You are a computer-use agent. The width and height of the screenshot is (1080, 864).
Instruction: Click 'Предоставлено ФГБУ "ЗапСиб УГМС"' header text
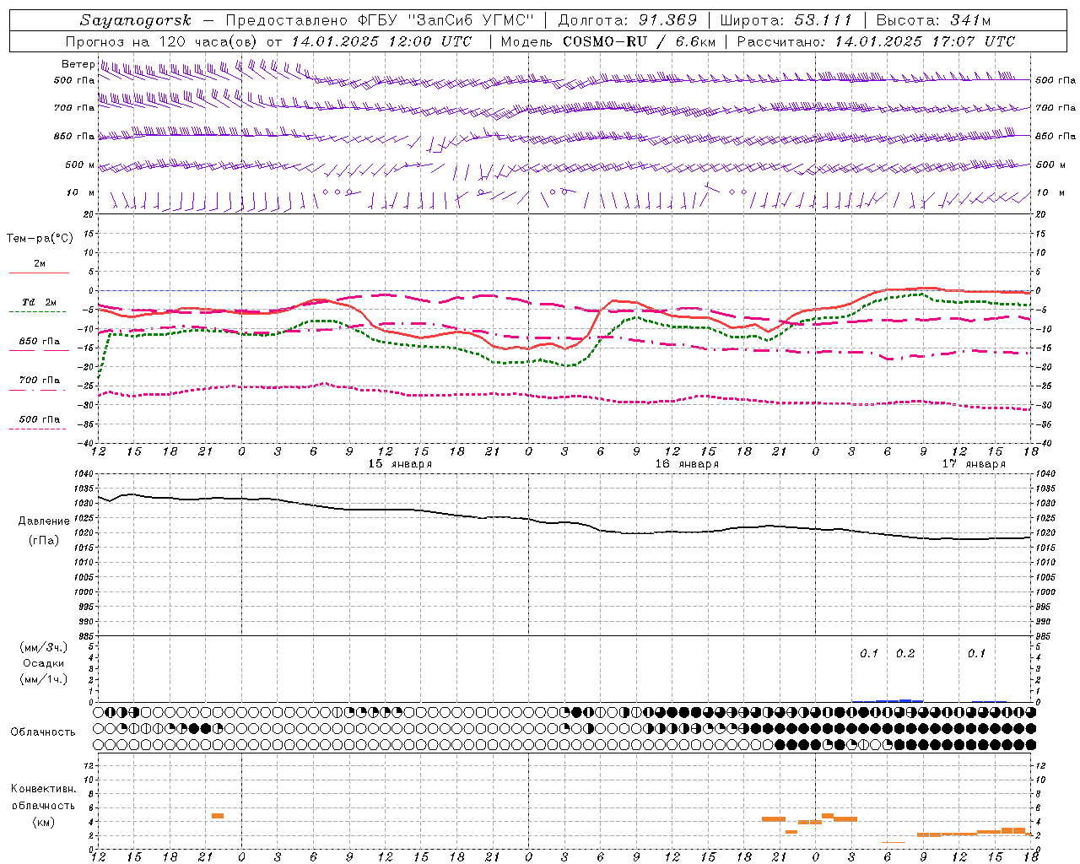[381, 20]
